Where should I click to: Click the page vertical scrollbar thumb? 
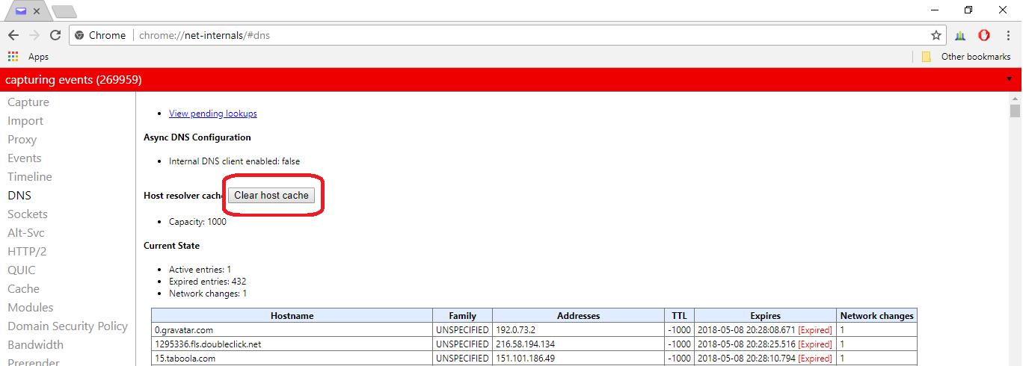click(x=1015, y=111)
